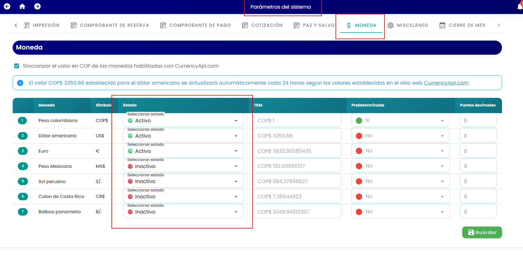523x255 pixels.
Task: Open Estado dropdown for Peso colombiano
Action: point(183,120)
